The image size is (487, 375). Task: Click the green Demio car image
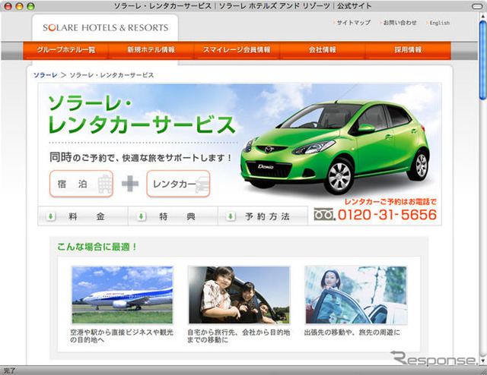pos(335,147)
